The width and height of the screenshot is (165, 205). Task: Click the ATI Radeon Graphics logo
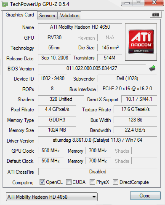tap(141, 42)
